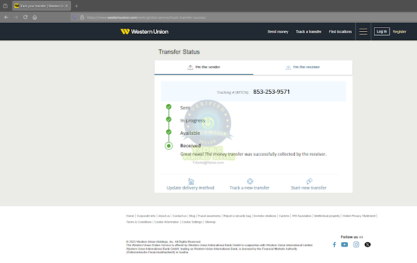Open Western Union's YouTube channel icon
Screen dimensions: 417x263
pos(345,244)
